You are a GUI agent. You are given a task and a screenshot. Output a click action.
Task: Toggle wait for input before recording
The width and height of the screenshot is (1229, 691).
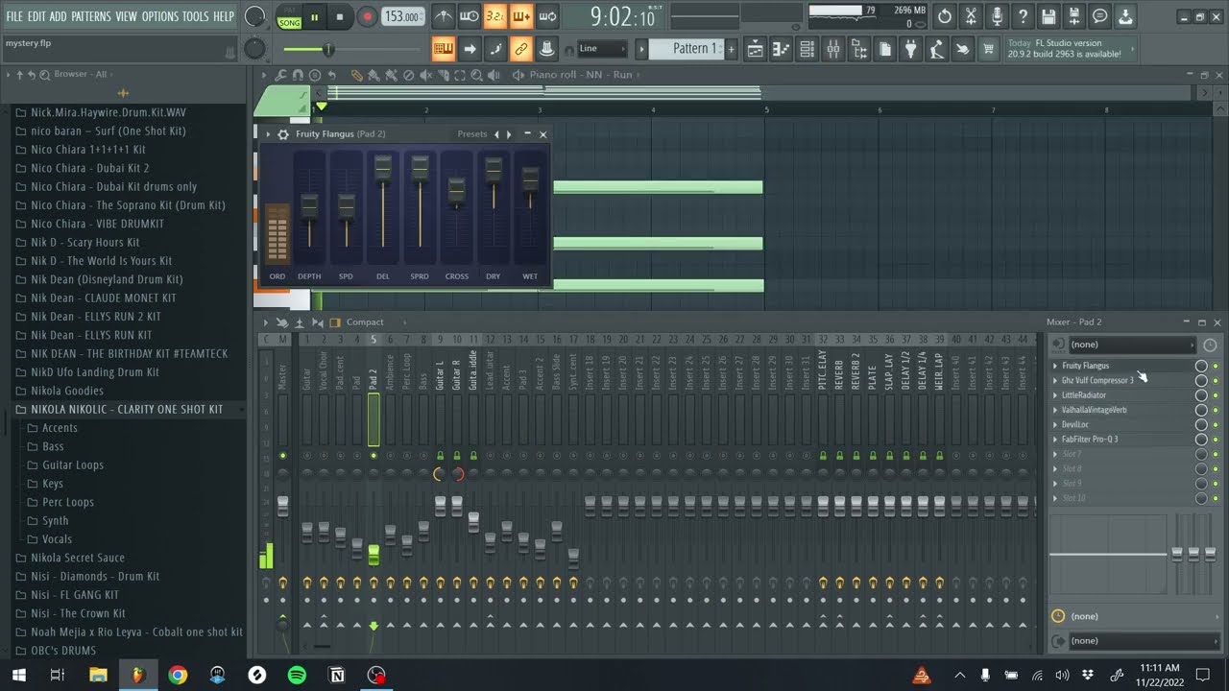469,16
